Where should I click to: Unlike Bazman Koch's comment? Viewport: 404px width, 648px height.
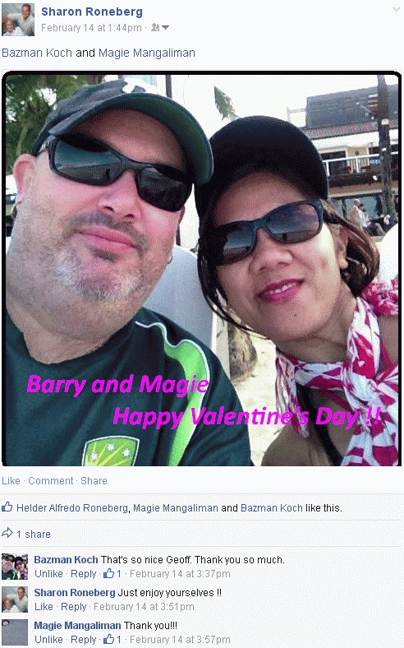[48, 574]
